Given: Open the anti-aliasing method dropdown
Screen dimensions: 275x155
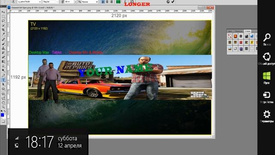Looking at the screenshot, I should click(x=89, y=2).
